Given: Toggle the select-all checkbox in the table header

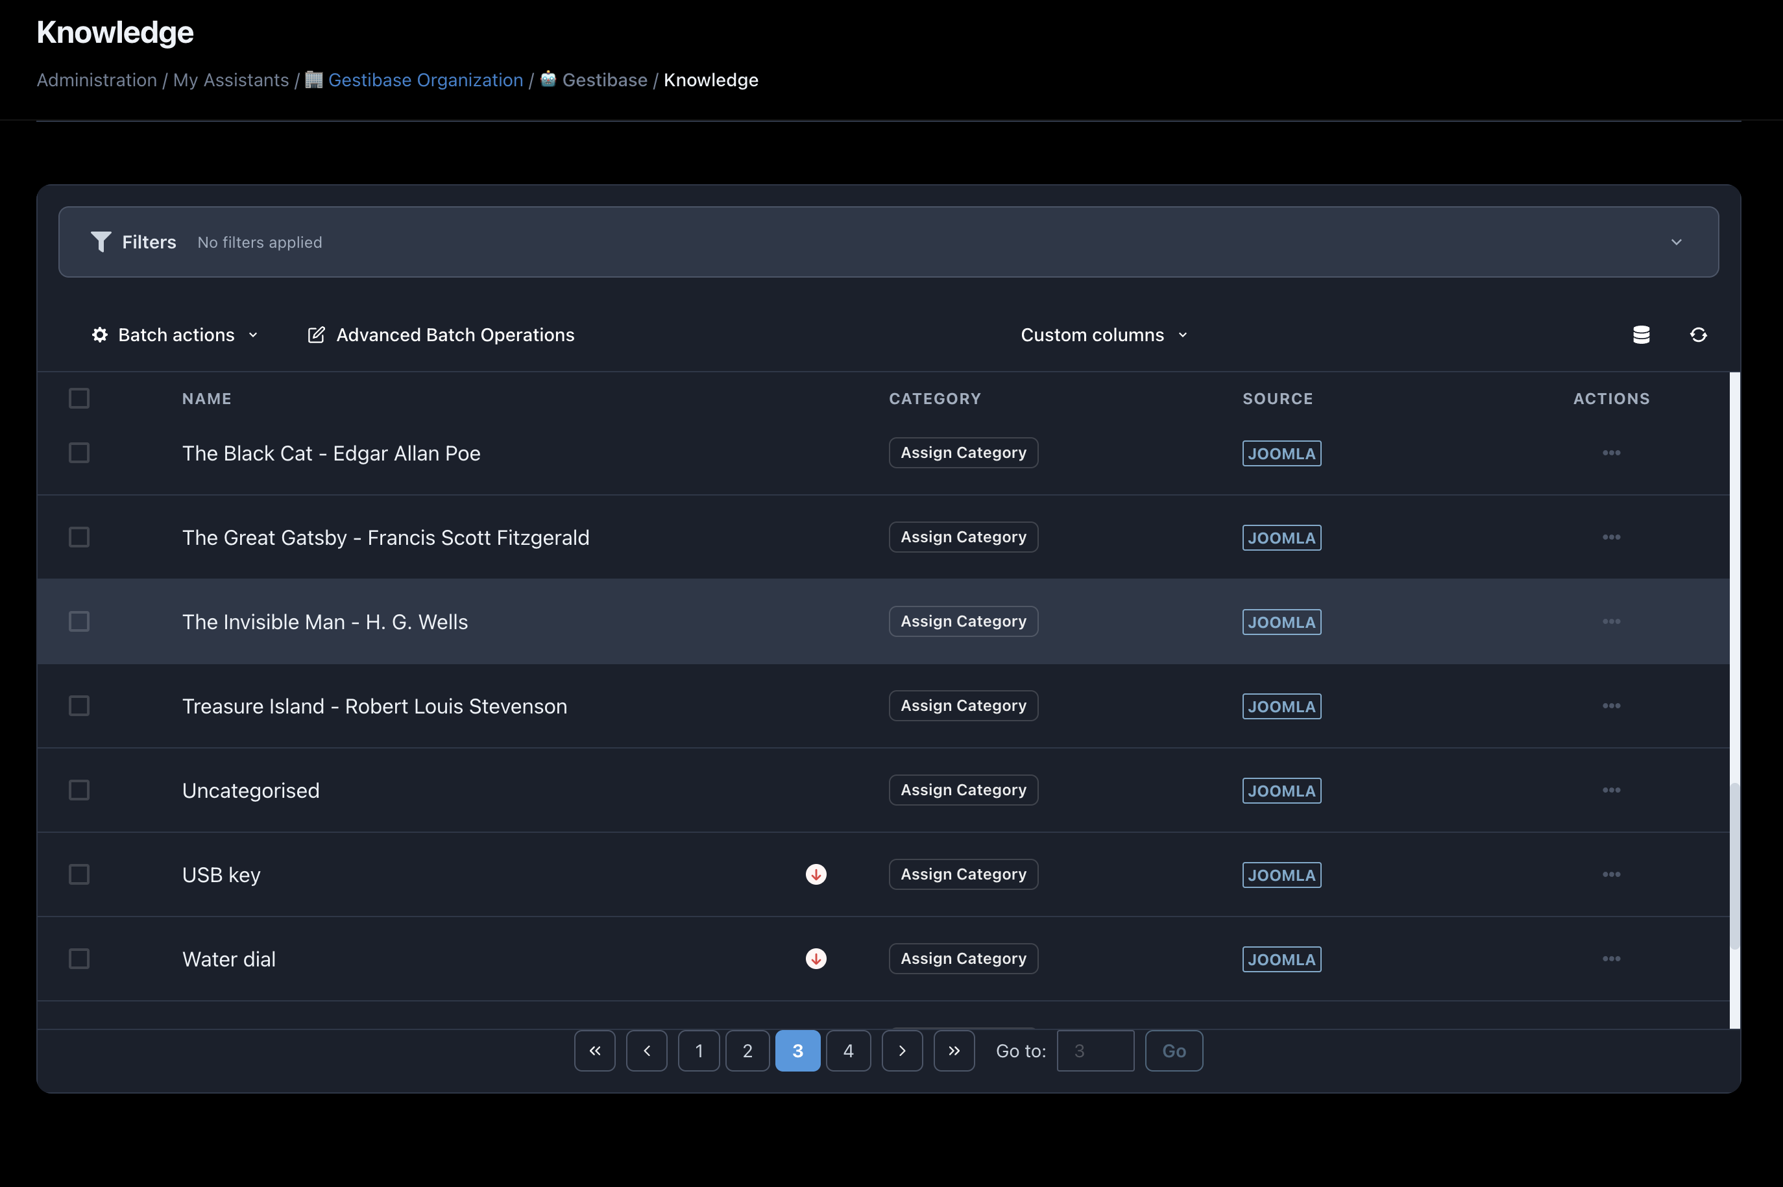Looking at the screenshot, I should 79,398.
